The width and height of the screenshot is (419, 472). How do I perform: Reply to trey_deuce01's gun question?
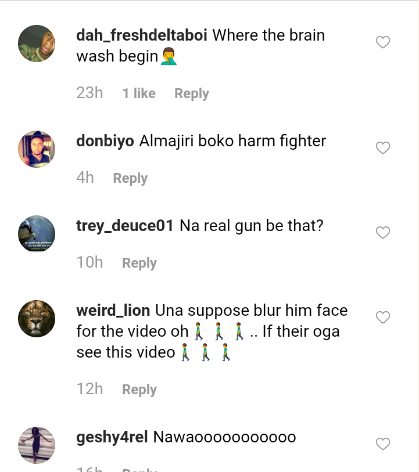coord(139,263)
